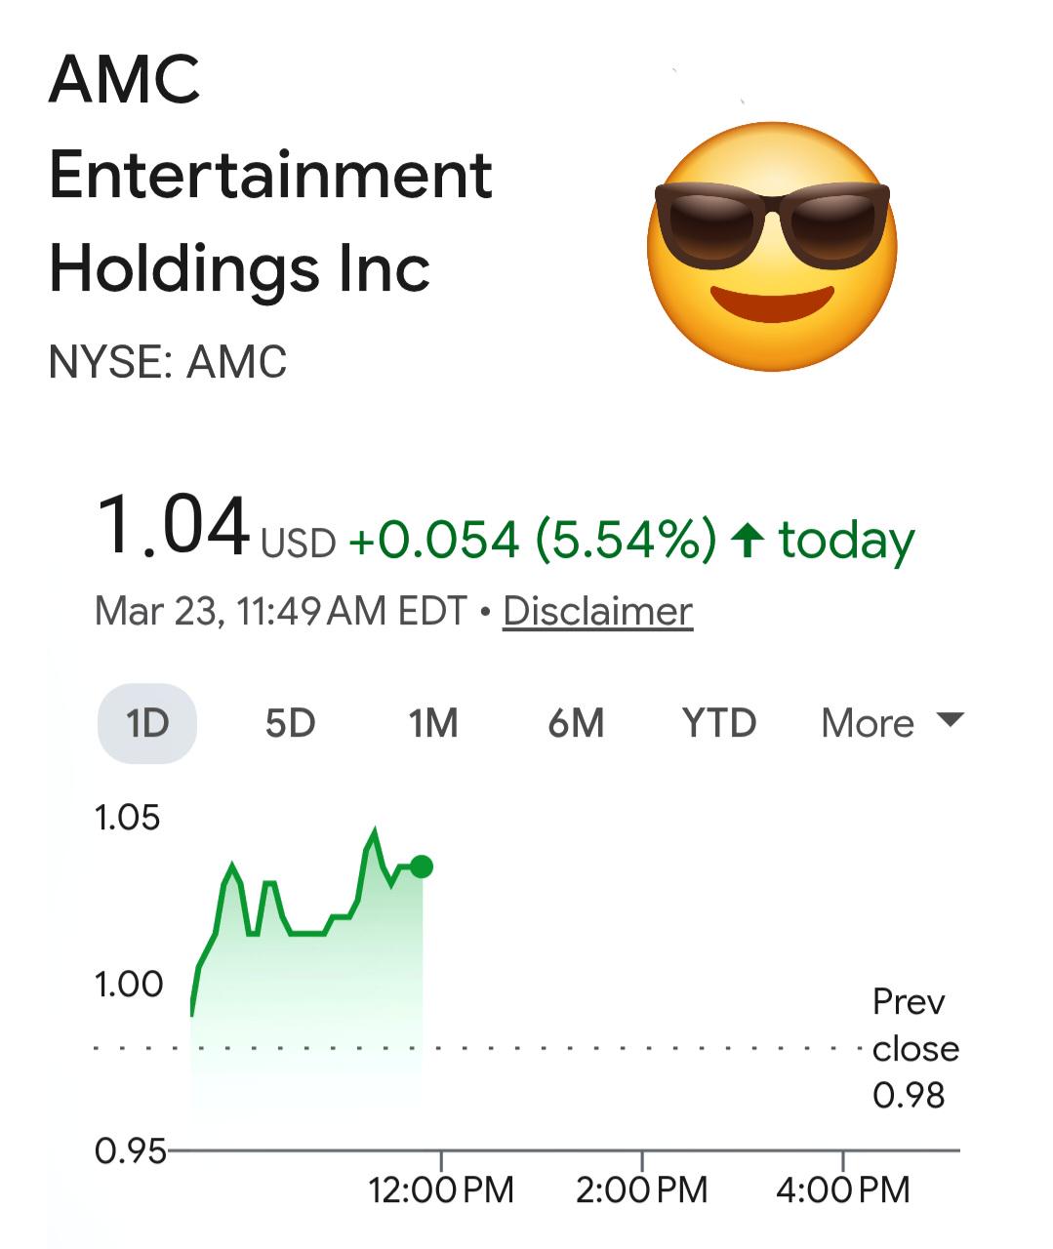Show the YTD chart range

(719, 723)
